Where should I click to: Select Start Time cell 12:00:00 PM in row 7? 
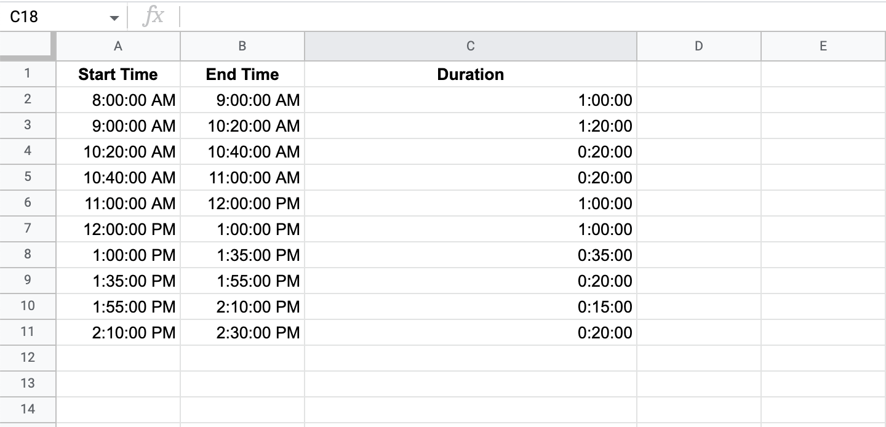[118, 229]
